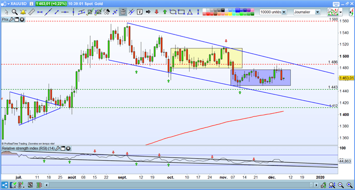Select the triangle drawing tool
The height and width of the screenshot is (190, 355).
coord(190,12)
